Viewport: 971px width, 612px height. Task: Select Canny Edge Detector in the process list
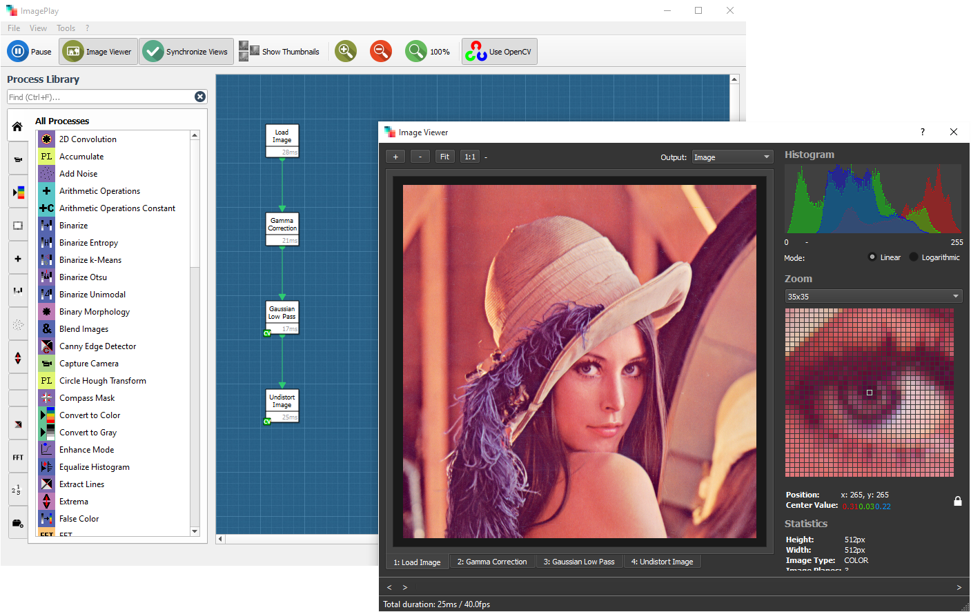(x=97, y=346)
